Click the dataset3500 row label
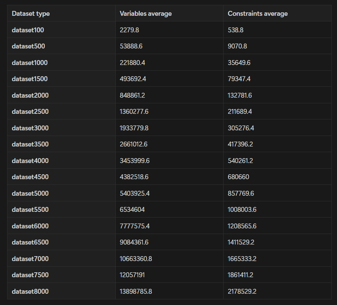This screenshot has width=337, height=305. pyautogui.click(x=30, y=144)
